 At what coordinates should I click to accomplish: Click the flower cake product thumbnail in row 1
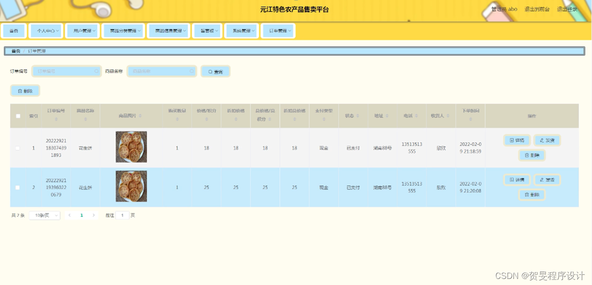(x=131, y=147)
